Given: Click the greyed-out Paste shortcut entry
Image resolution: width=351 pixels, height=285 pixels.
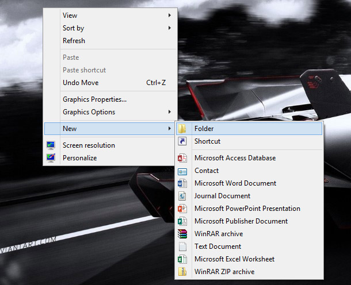Looking at the screenshot, I should click(110, 70).
